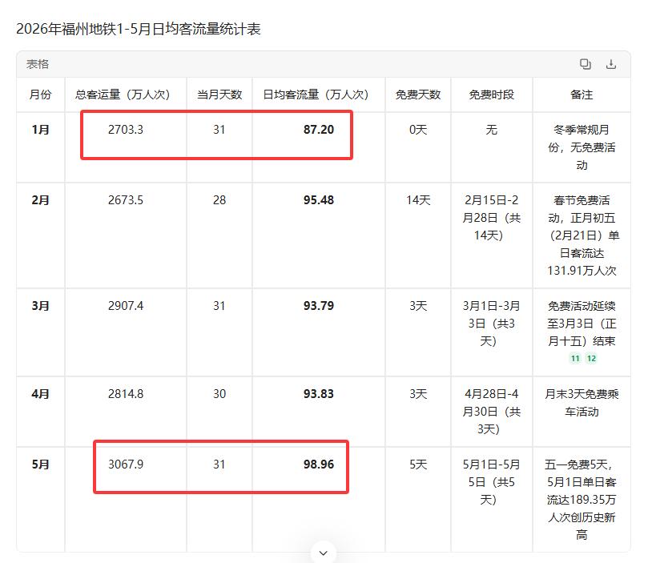Click the daily average 95.48
This screenshot has height=563, width=652.
click(x=319, y=200)
